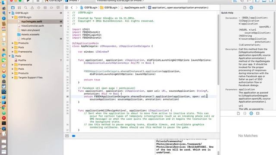Show the Code Snippet library
Image resolution: width=276 pixels, height=155 pixels.
tap(245, 113)
